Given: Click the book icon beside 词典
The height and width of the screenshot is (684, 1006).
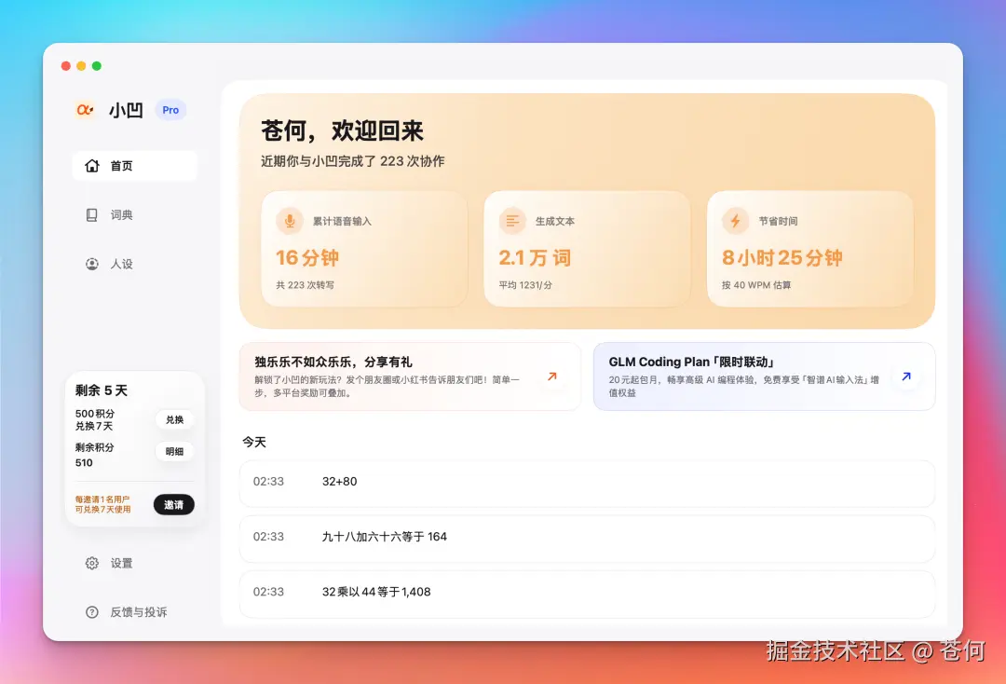Looking at the screenshot, I should click(91, 214).
